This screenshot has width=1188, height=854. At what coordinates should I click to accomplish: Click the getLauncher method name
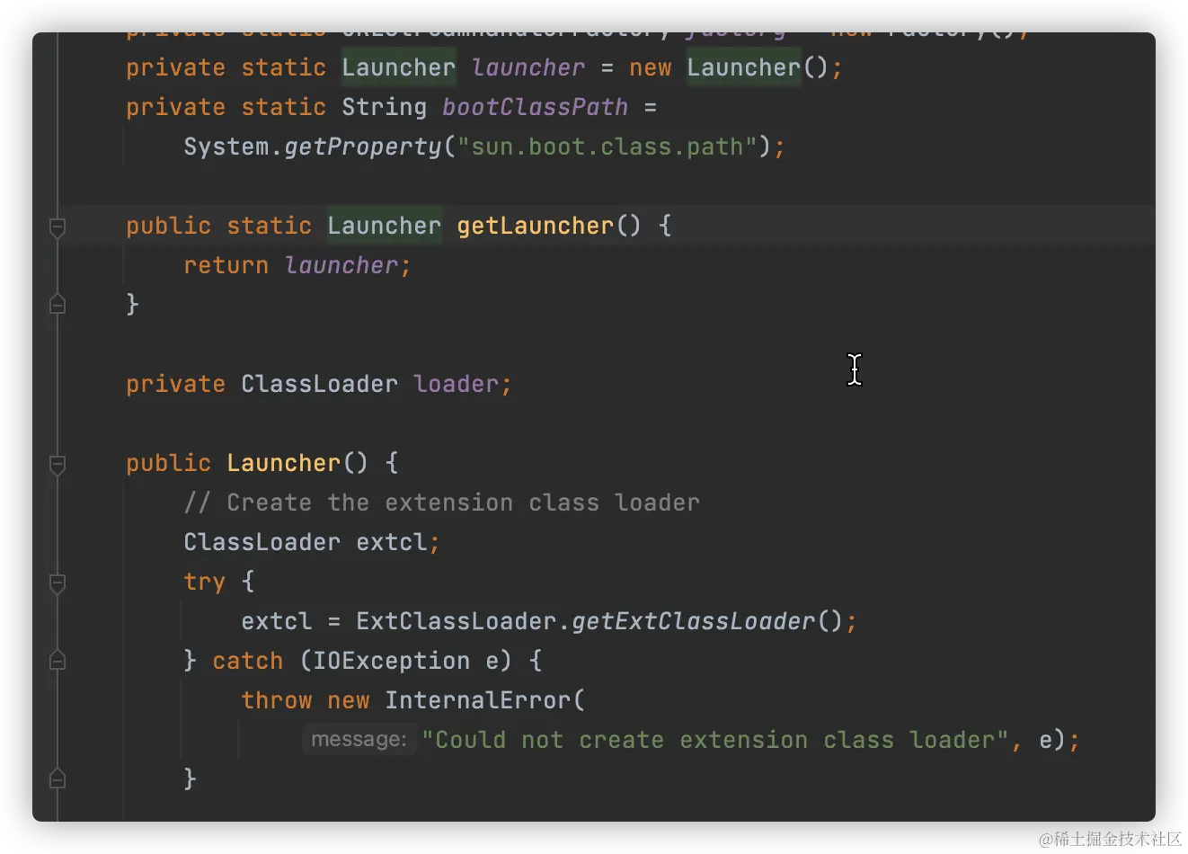coord(535,226)
